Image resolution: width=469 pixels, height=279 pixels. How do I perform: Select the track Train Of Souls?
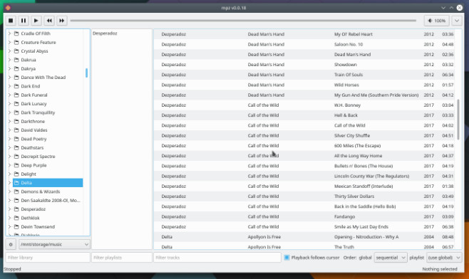(304, 75)
